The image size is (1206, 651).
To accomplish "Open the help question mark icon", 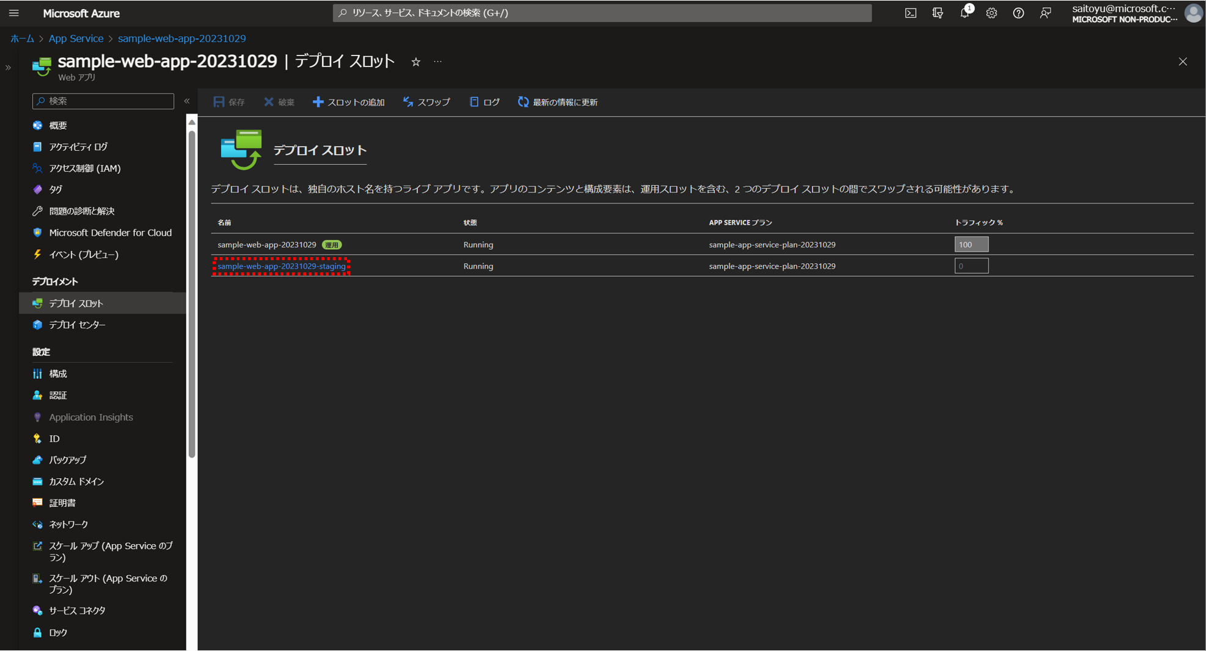I will point(1018,13).
